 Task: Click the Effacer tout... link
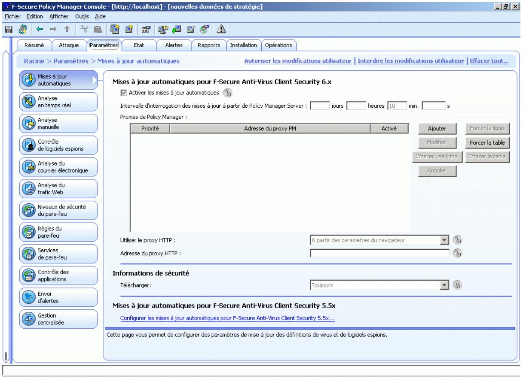coord(489,61)
